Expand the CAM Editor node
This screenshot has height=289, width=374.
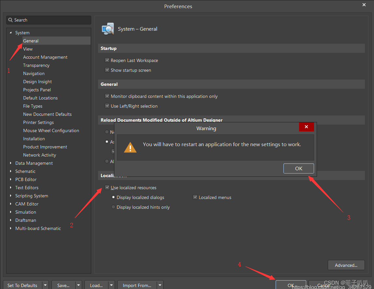pos(10,204)
